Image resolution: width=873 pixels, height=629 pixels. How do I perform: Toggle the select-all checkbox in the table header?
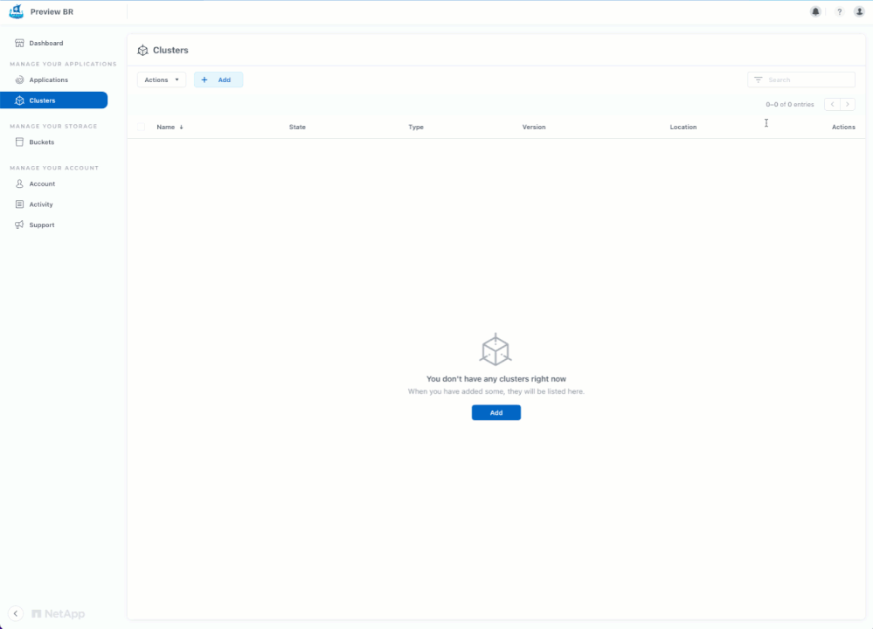tap(142, 127)
